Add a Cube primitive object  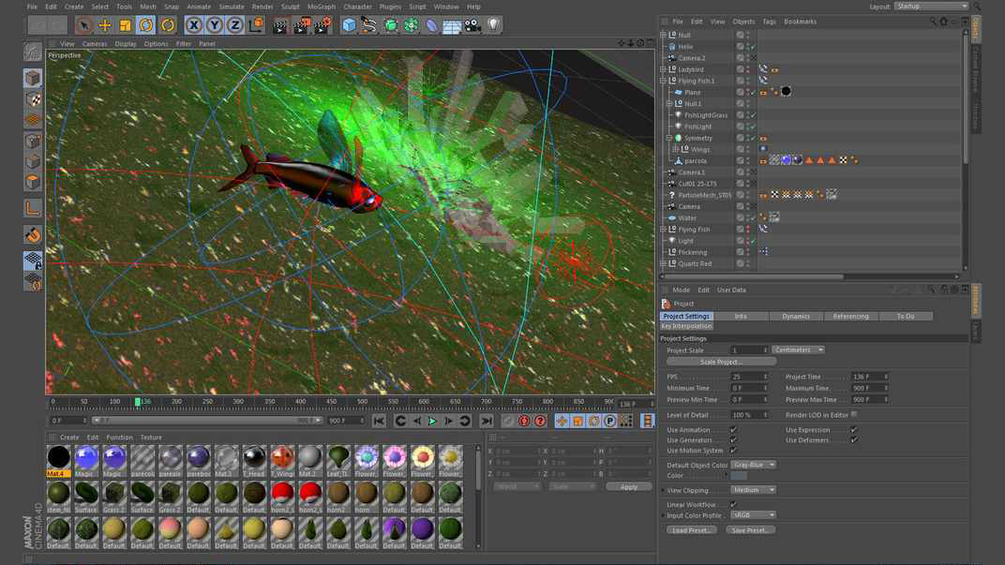click(x=349, y=25)
